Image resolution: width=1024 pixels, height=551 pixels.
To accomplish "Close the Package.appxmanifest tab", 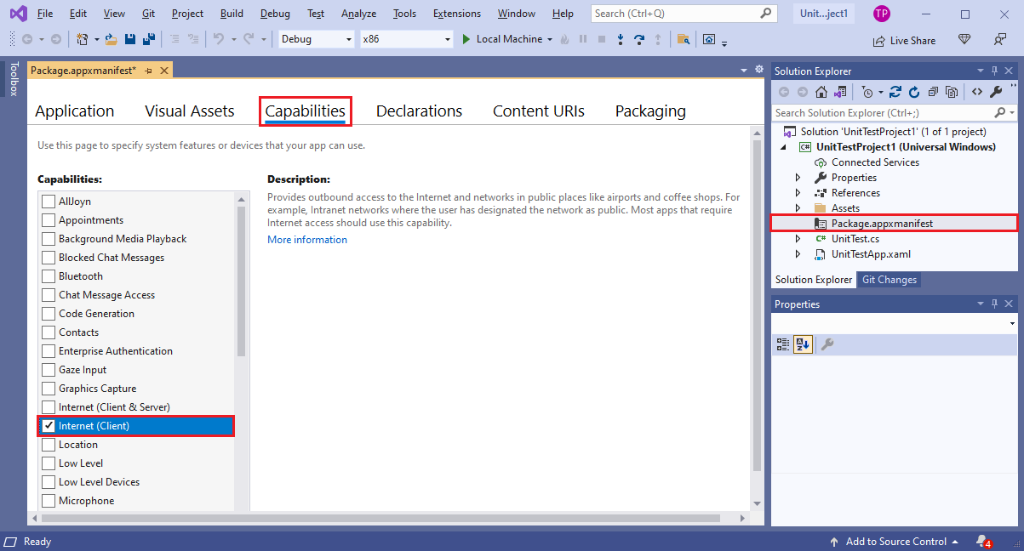I will 164,71.
